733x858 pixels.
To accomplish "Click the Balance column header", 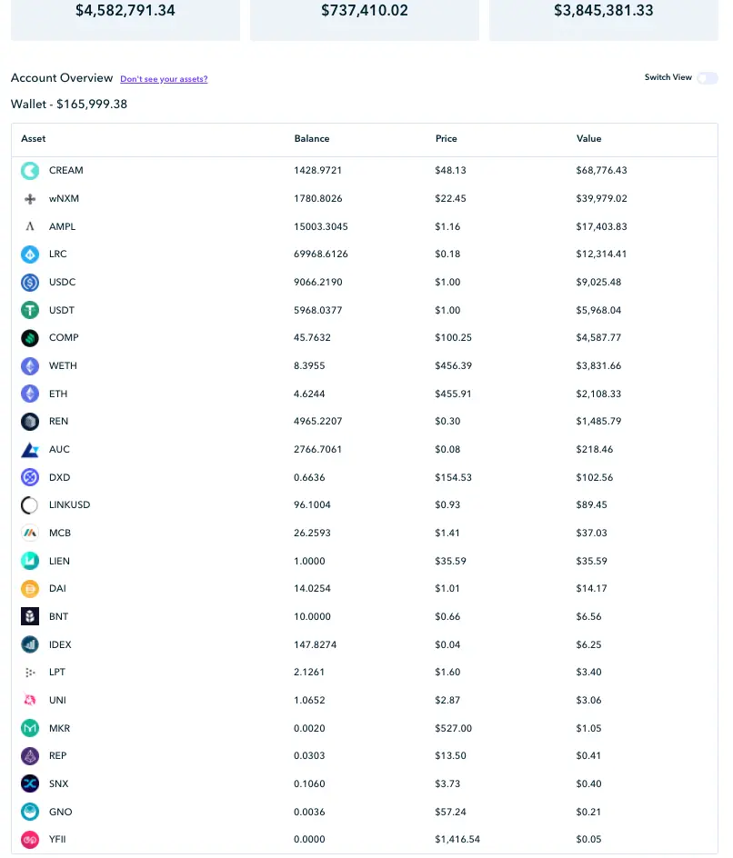I will (x=312, y=138).
